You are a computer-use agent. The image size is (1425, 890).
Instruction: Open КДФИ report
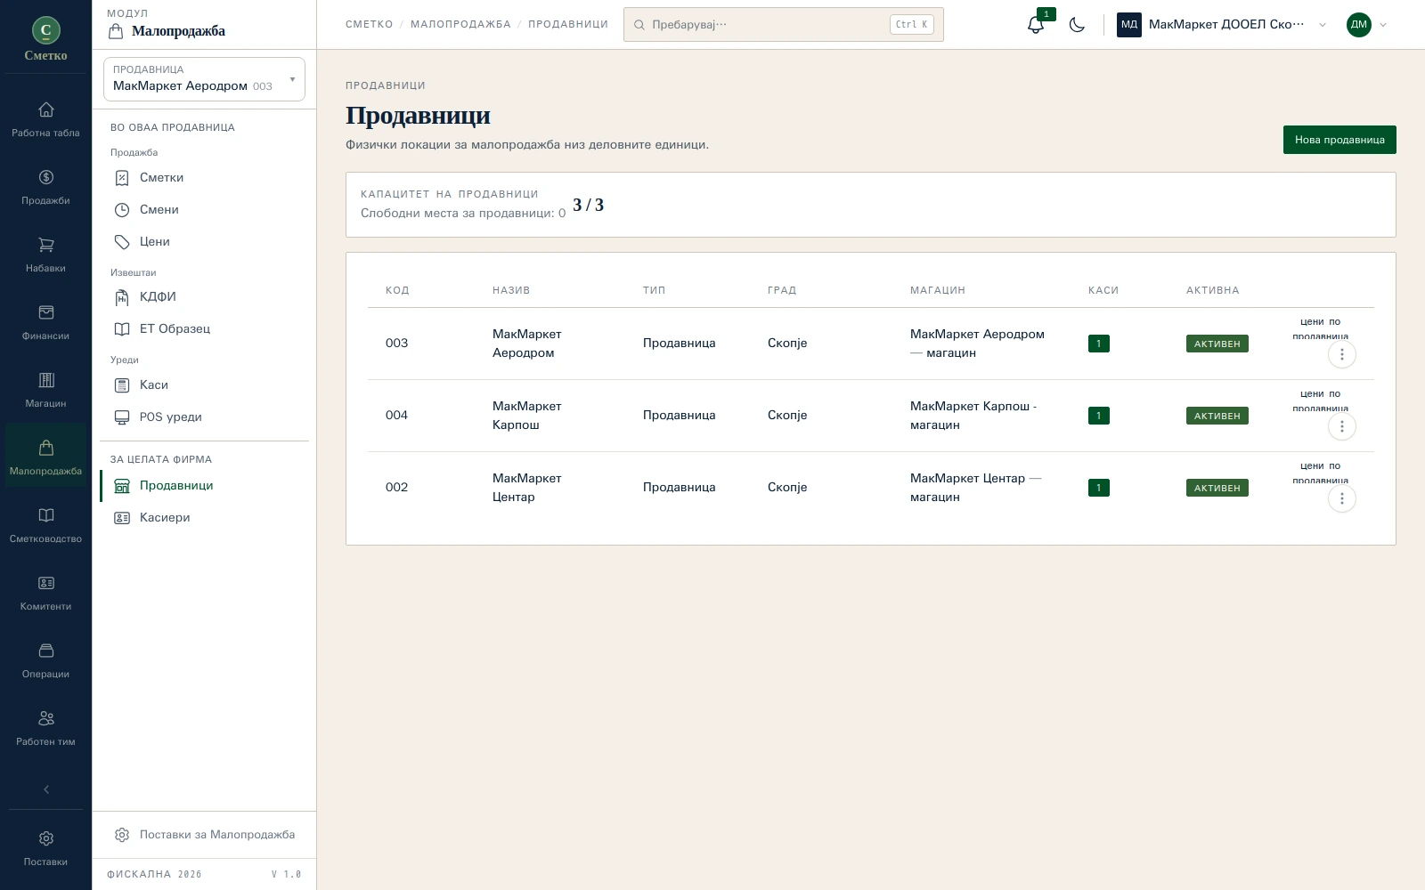[x=204, y=297]
